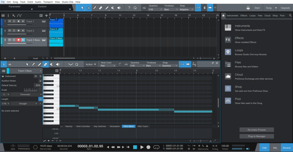The image size is (293, 152).
Task: Open the Studio One menu
Action: coord(68,2)
